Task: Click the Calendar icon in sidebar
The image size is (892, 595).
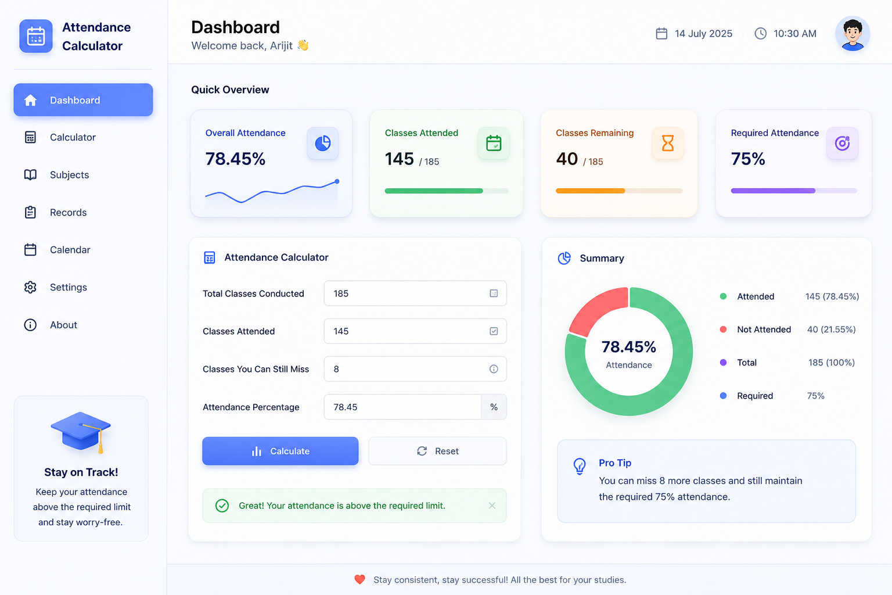Action: click(x=30, y=250)
